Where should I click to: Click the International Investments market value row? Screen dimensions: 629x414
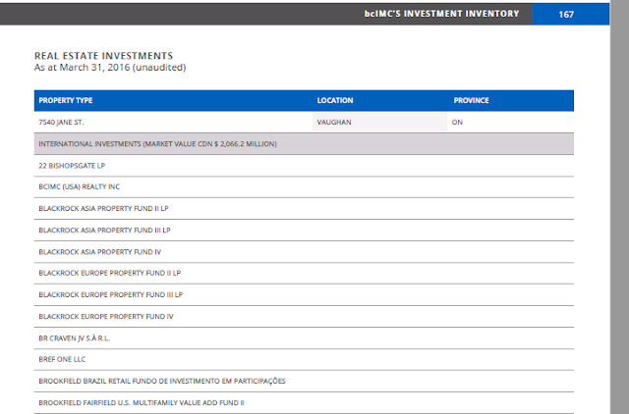pos(304,144)
